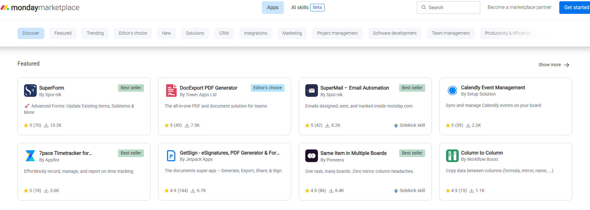The image size is (590, 210).
Task: Click DocExport's download count icon
Action: pyautogui.click(x=187, y=125)
